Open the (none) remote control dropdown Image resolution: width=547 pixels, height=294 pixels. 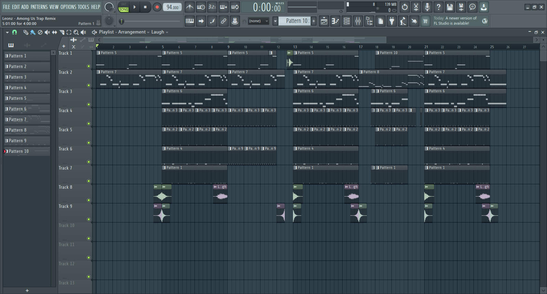[258, 21]
